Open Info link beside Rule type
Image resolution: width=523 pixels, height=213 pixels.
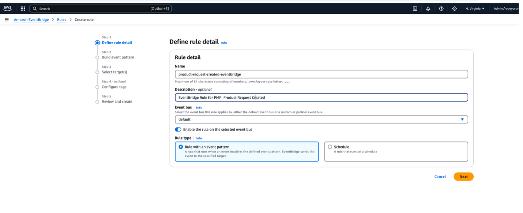point(199,138)
